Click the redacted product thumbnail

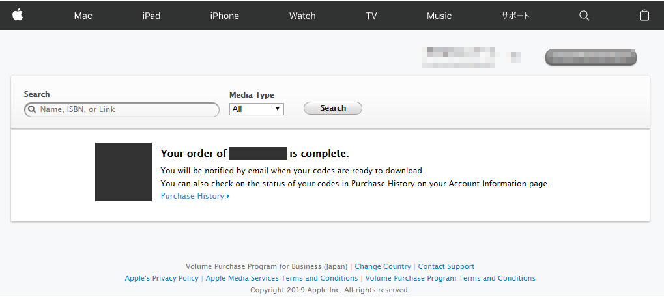coord(123,172)
